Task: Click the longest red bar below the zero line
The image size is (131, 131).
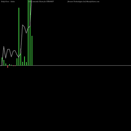Action: [8, 67]
